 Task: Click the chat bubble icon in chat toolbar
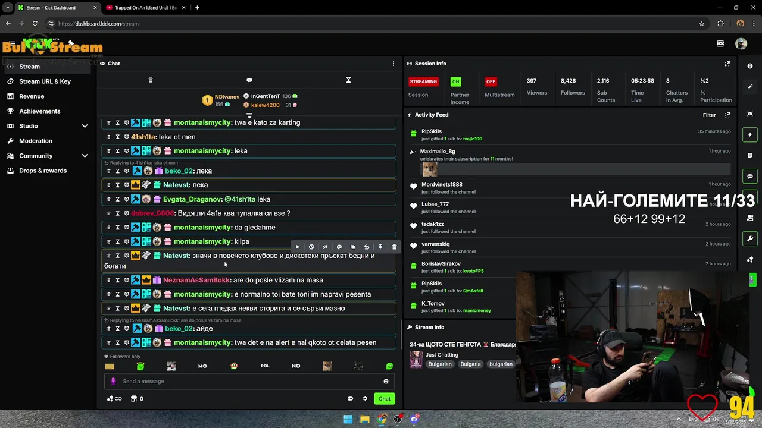tap(249, 80)
